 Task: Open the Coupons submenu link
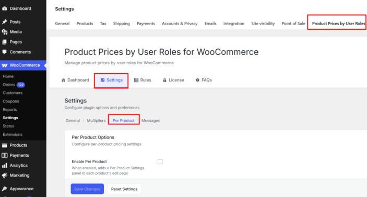[11, 101]
